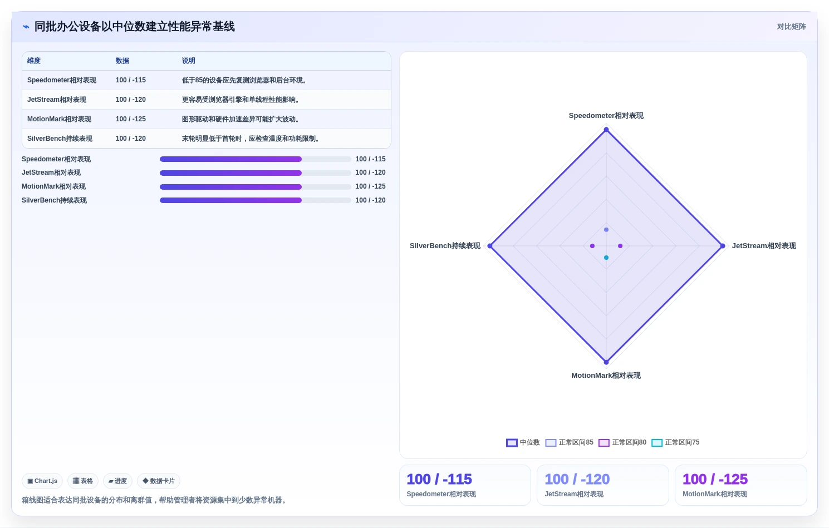829x528 pixels.
Task: Toggle the 正常区间85 legend item
Action: click(x=569, y=442)
